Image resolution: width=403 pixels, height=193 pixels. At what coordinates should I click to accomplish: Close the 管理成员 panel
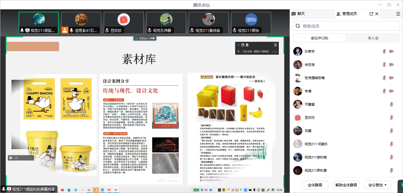(377, 14)
